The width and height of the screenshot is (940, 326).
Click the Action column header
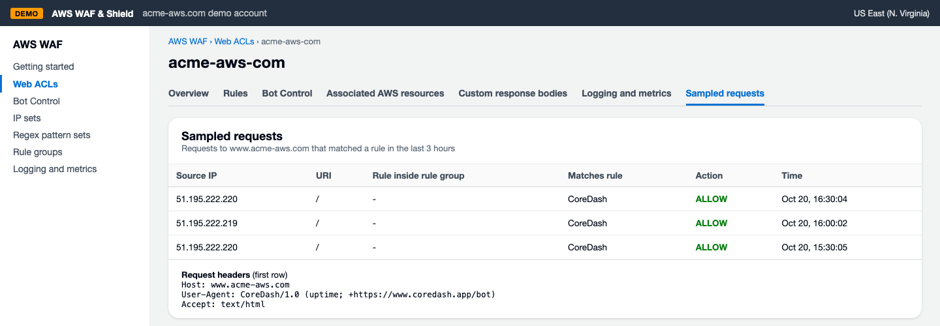pyautogui.click(x=710, y=175)
